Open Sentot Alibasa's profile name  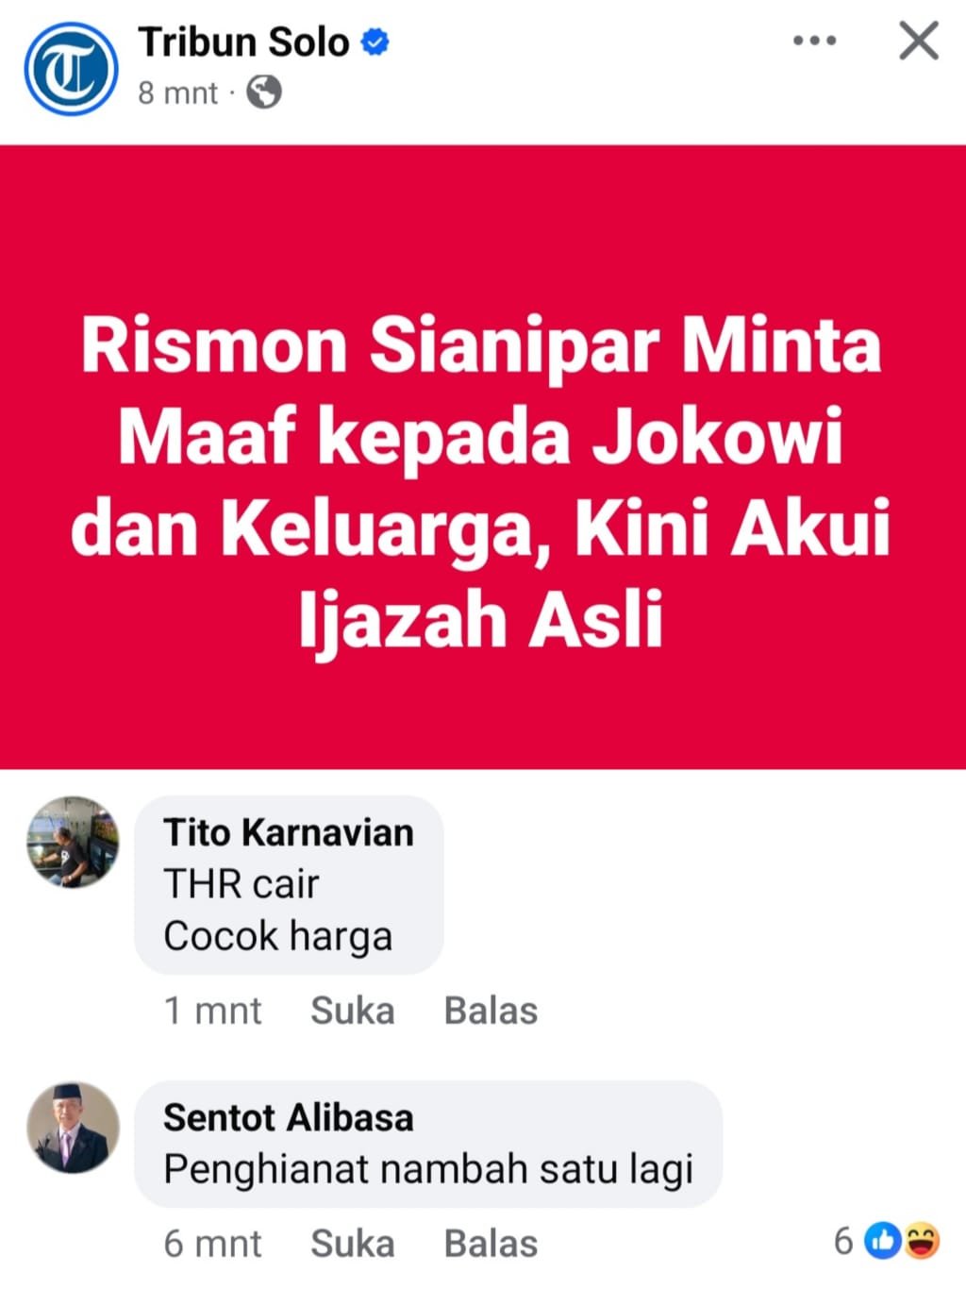coord(289,1117)
